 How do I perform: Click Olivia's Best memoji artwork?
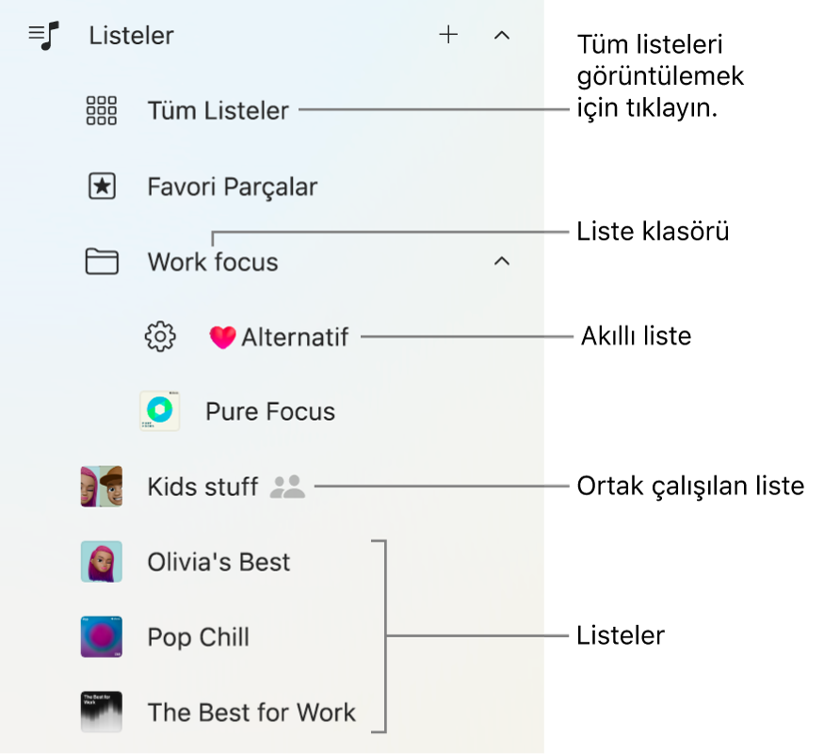coord(102,562)
